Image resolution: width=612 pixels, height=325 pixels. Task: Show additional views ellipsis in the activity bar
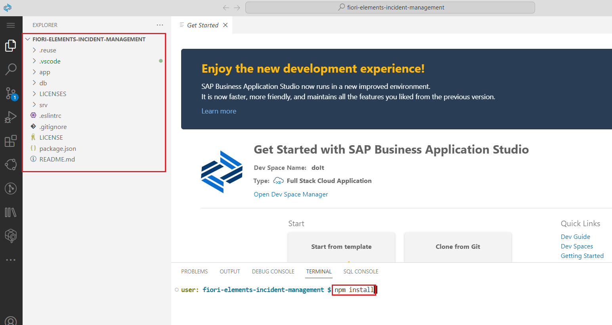click(11, 260)
